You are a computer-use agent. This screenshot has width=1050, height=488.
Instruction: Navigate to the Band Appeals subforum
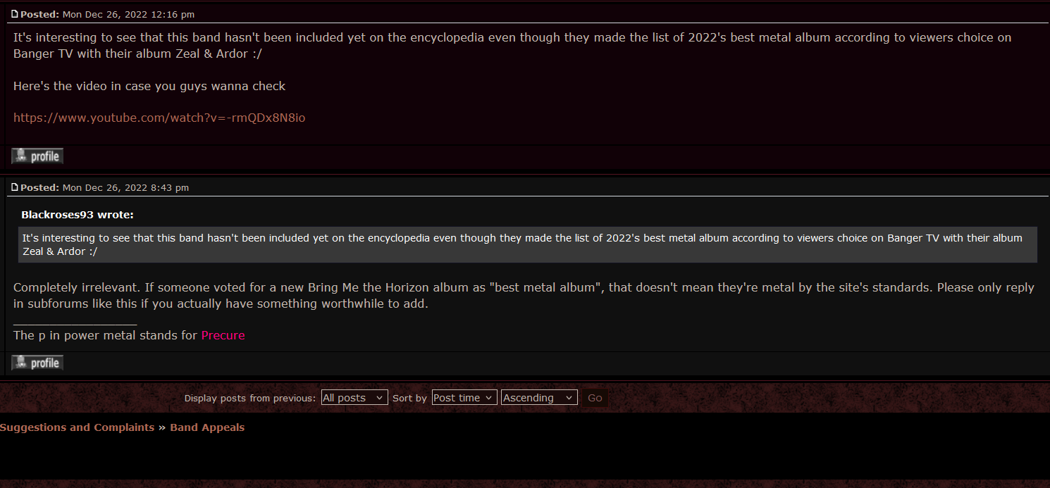click(x=207, y=427)
